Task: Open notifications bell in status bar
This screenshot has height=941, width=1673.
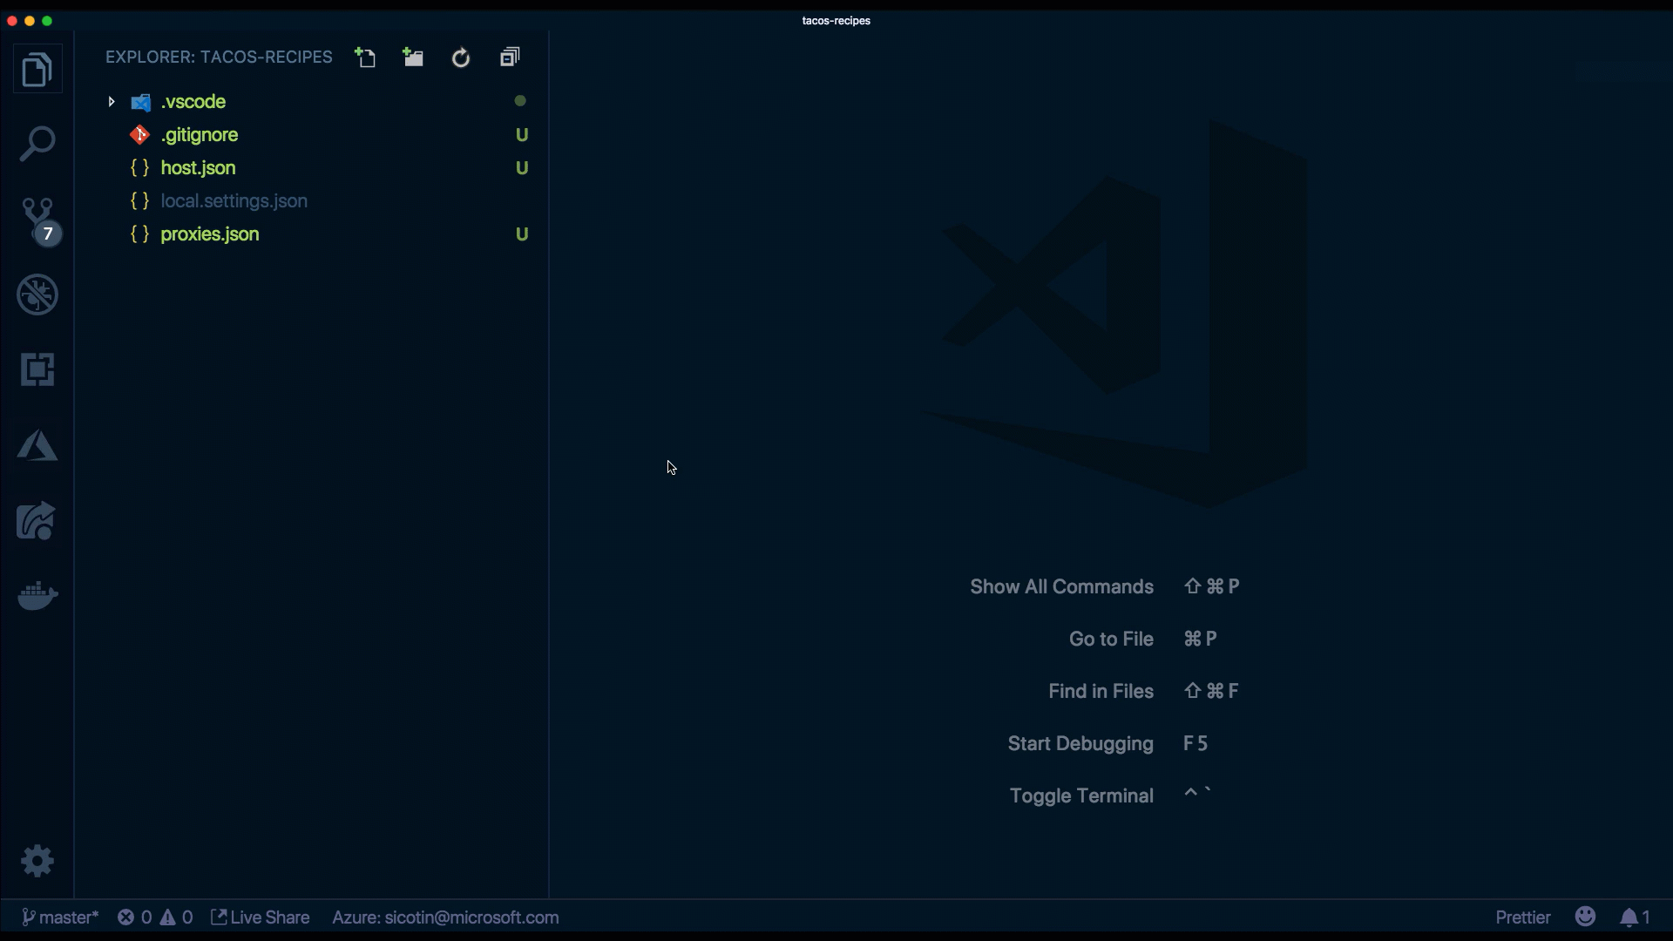Action: point(1635,917)
